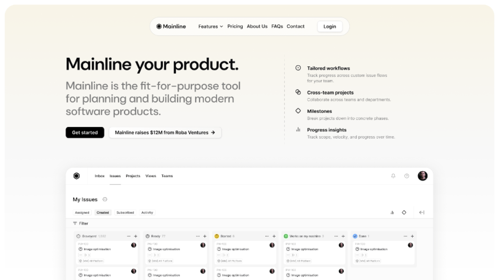Click the Mainline logo in the navbar
499x280 pixels.
[171, 26]
